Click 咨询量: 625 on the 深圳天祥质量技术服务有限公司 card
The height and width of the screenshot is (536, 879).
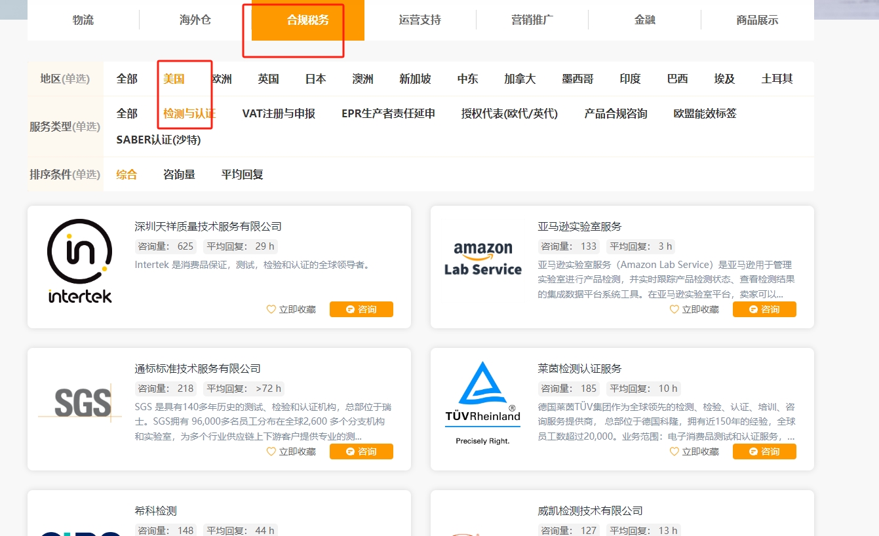pos(166,246)
